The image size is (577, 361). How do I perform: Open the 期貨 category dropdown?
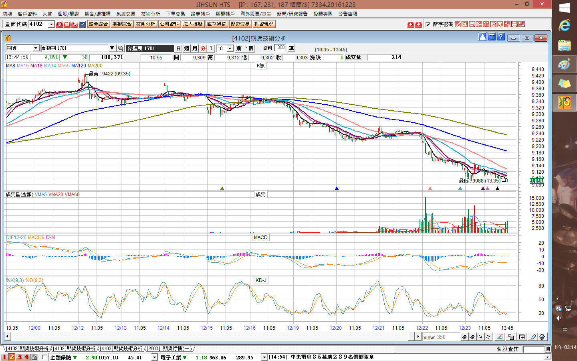point(36,48)
